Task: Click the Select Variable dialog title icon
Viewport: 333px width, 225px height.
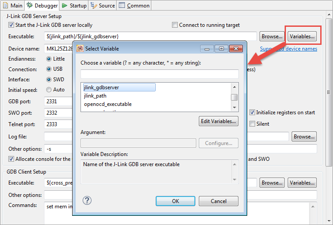Action: coord(80,48)
